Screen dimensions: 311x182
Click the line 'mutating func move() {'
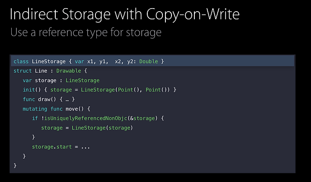[x=56, y=109]
